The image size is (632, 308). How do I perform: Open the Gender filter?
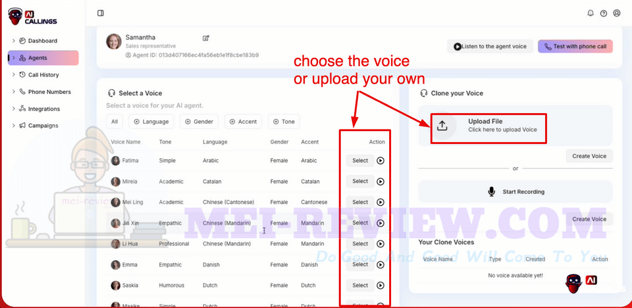point(199,121)
